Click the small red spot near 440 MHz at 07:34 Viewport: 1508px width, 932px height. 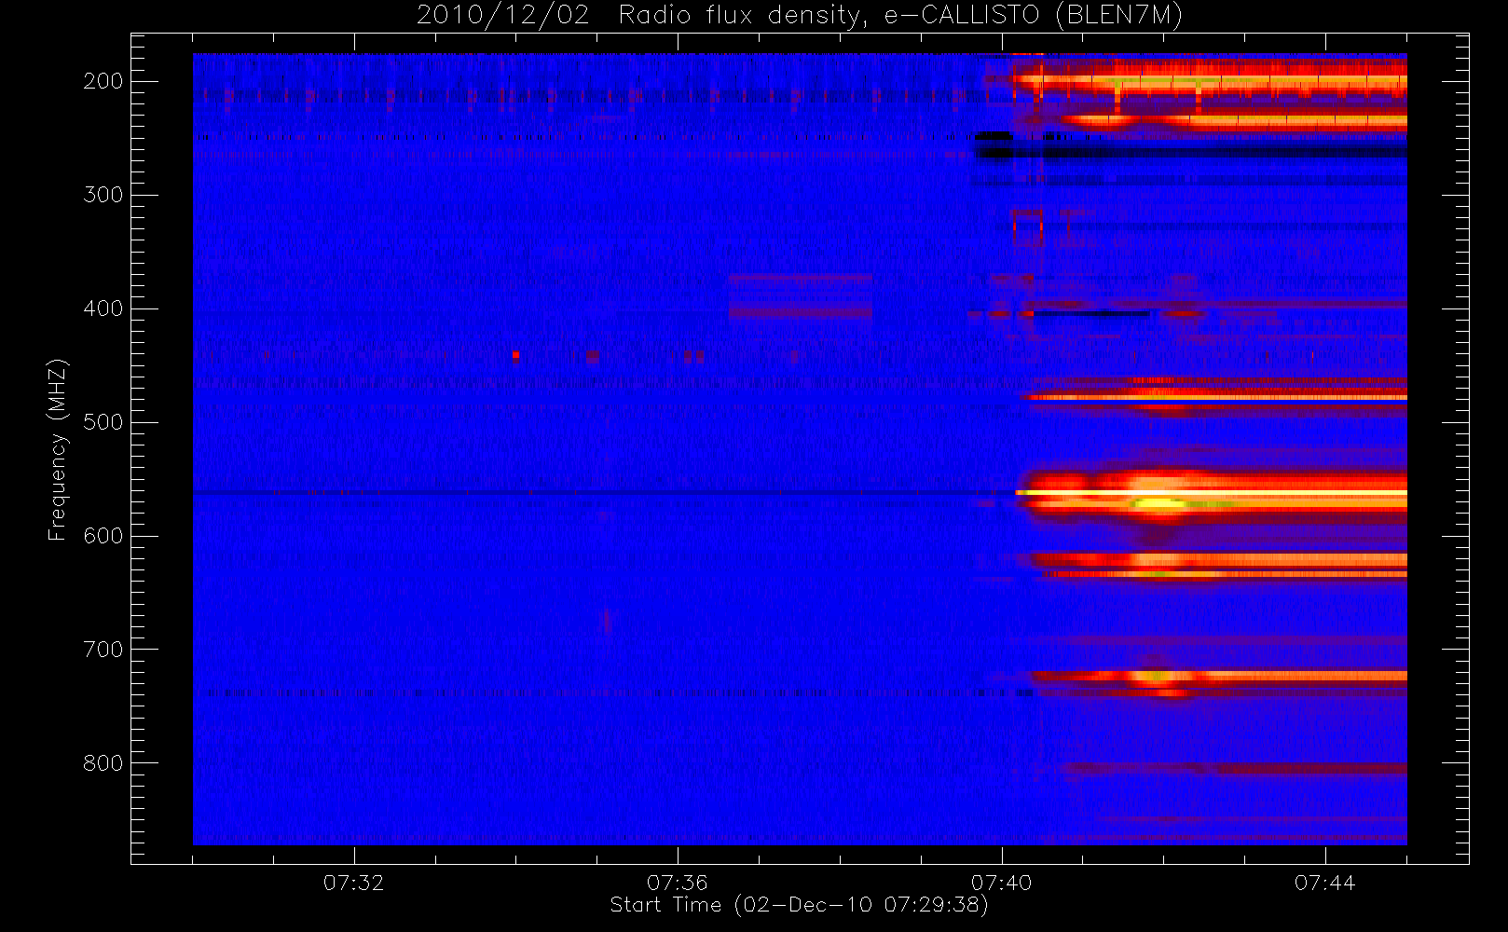click(x=515, y=355)
